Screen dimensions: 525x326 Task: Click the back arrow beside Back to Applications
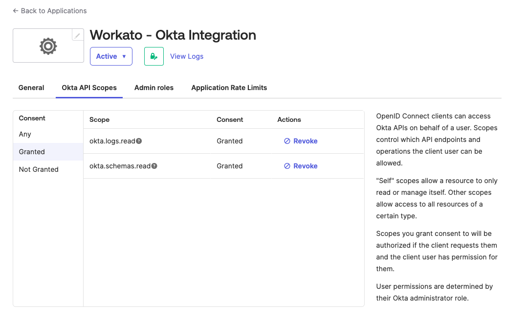pos(15,10)
